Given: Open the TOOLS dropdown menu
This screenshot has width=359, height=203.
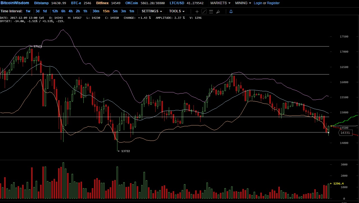Looking at the screenshot, I should [x=177, y=11].
